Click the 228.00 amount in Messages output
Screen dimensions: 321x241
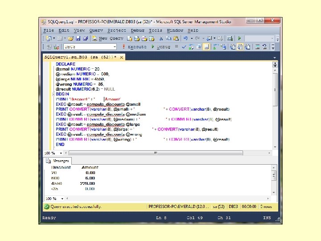87,183
